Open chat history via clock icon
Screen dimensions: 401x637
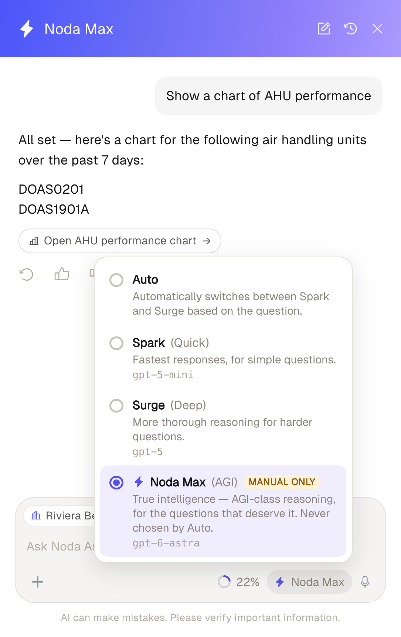(351, 28)
